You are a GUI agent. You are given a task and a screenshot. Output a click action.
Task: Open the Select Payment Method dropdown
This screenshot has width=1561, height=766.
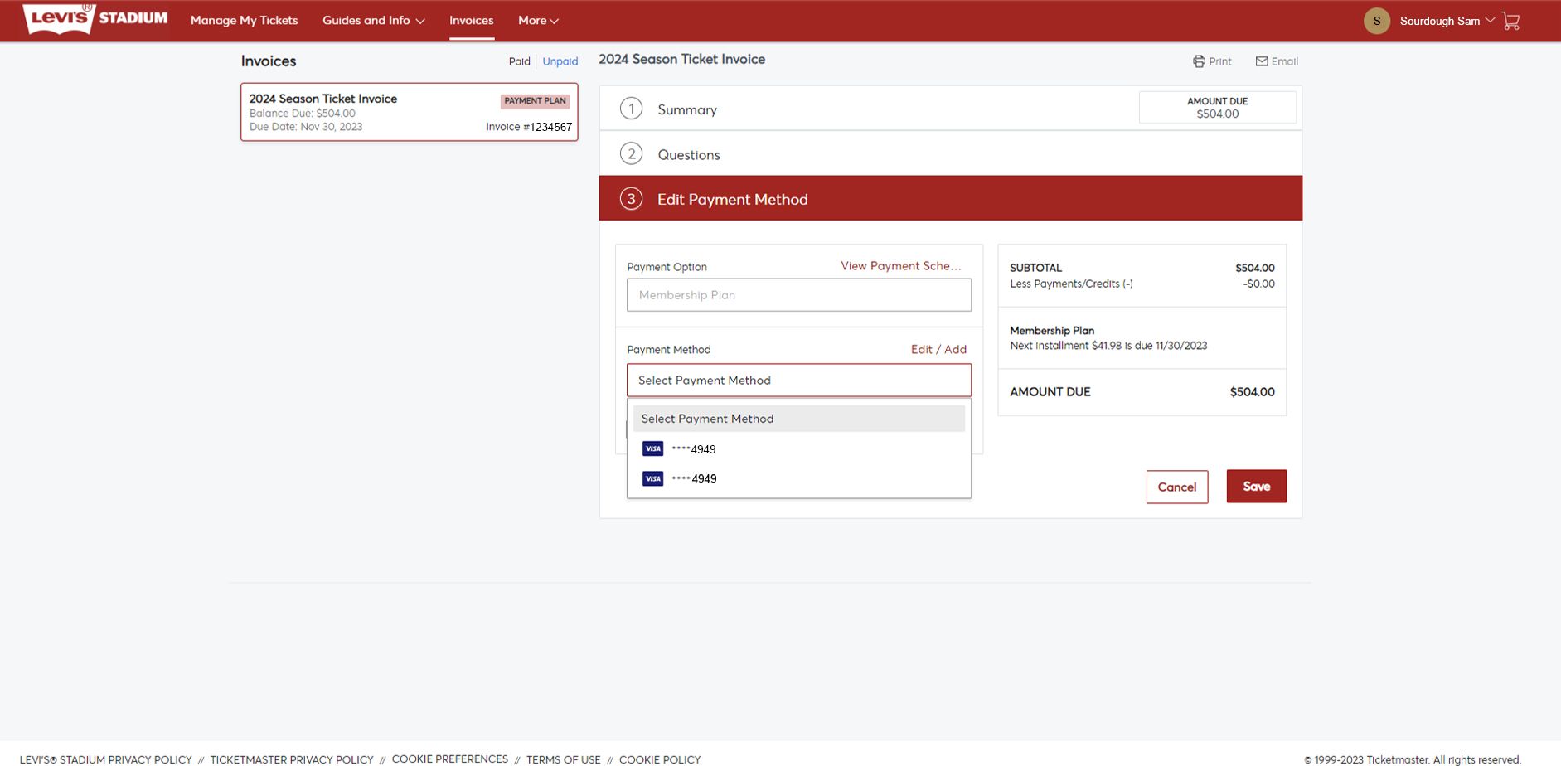pyautogui.click(x=798, y=381)
